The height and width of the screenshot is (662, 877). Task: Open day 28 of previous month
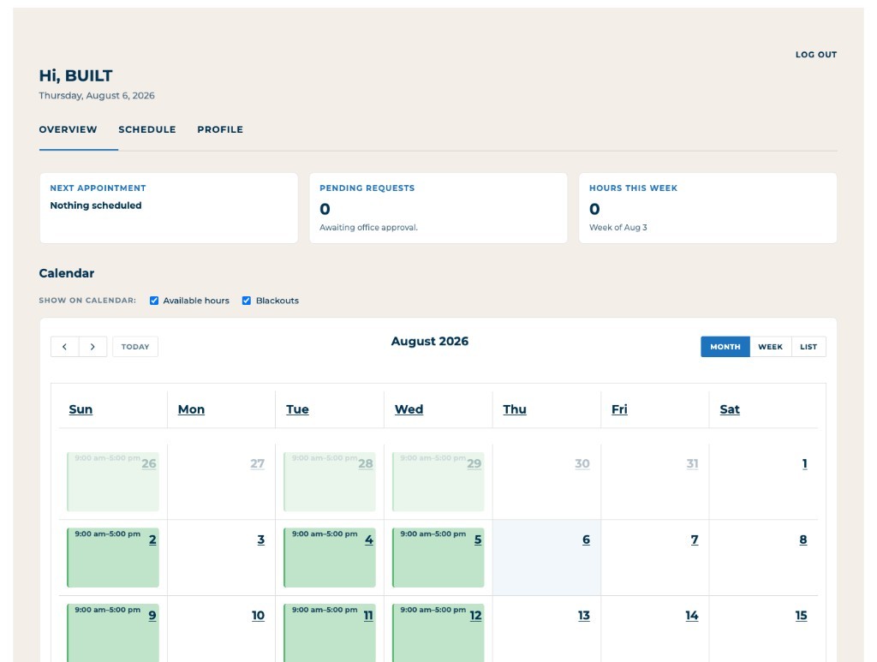(366, 463)
